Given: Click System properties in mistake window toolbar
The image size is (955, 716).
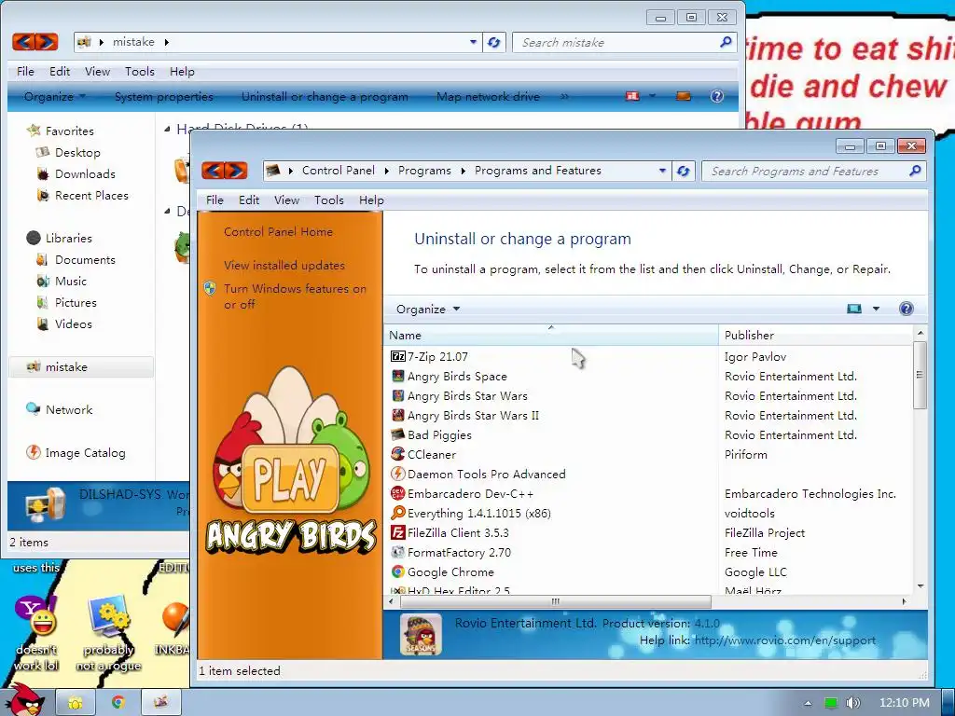Looking at the screenshot, I should pos(164,96).
